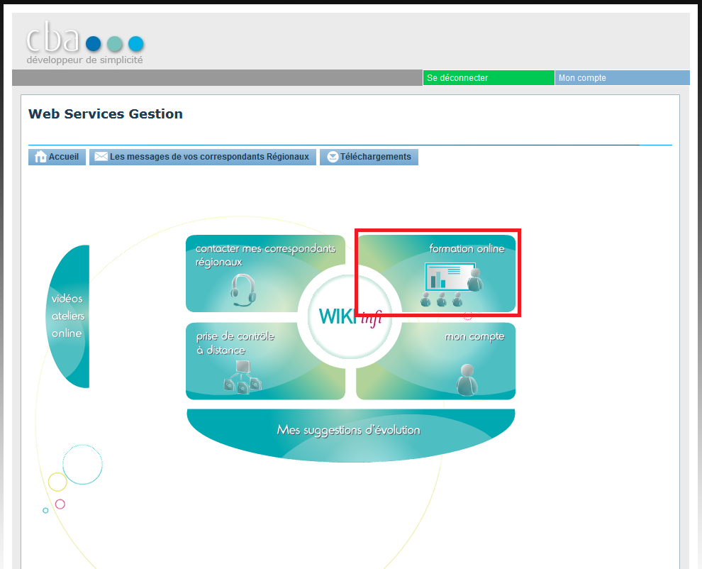Screen dimensions: 702x569
Task: Click the Se déconnecter button
Action: point(489,78)
